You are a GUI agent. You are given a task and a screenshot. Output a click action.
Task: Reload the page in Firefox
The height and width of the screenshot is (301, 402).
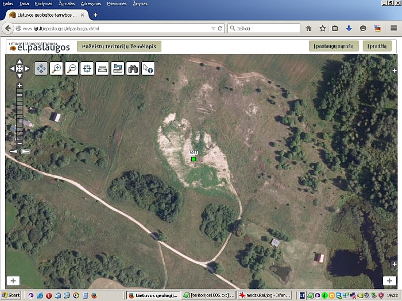[220, 29]
